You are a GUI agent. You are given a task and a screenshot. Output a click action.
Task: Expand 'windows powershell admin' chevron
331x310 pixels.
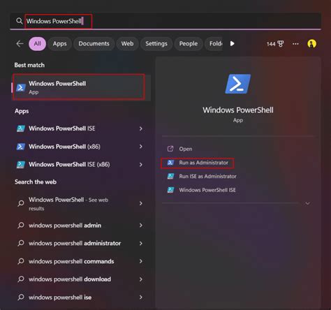tap(141, 226)
